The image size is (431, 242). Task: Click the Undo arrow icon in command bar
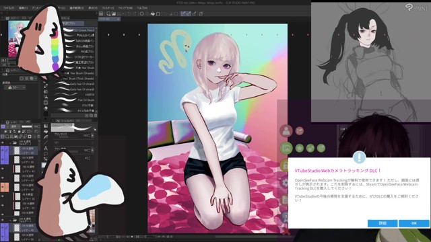click(130, 13)
